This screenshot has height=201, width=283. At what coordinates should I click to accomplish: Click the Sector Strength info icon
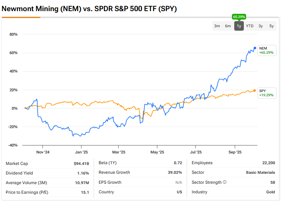pyautogui.click(x=225, y=182)
